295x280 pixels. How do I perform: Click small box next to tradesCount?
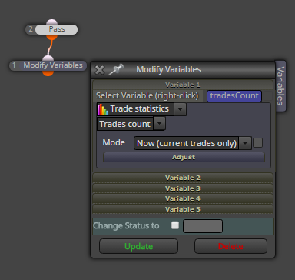pyautogui.click(x=267, y=96)
